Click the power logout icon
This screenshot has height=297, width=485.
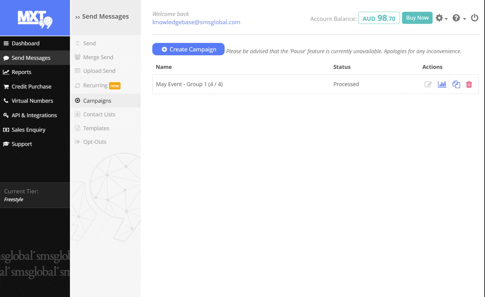click(474, 18)
